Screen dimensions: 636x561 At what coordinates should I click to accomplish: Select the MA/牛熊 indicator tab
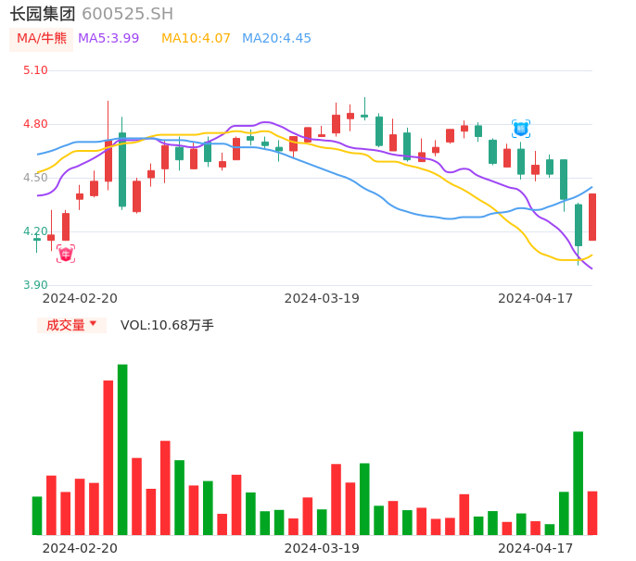[x=42, y=39]
